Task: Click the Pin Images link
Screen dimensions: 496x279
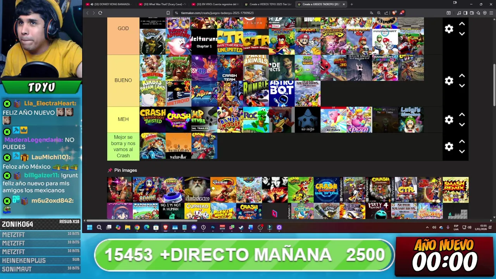Action: 126,170
